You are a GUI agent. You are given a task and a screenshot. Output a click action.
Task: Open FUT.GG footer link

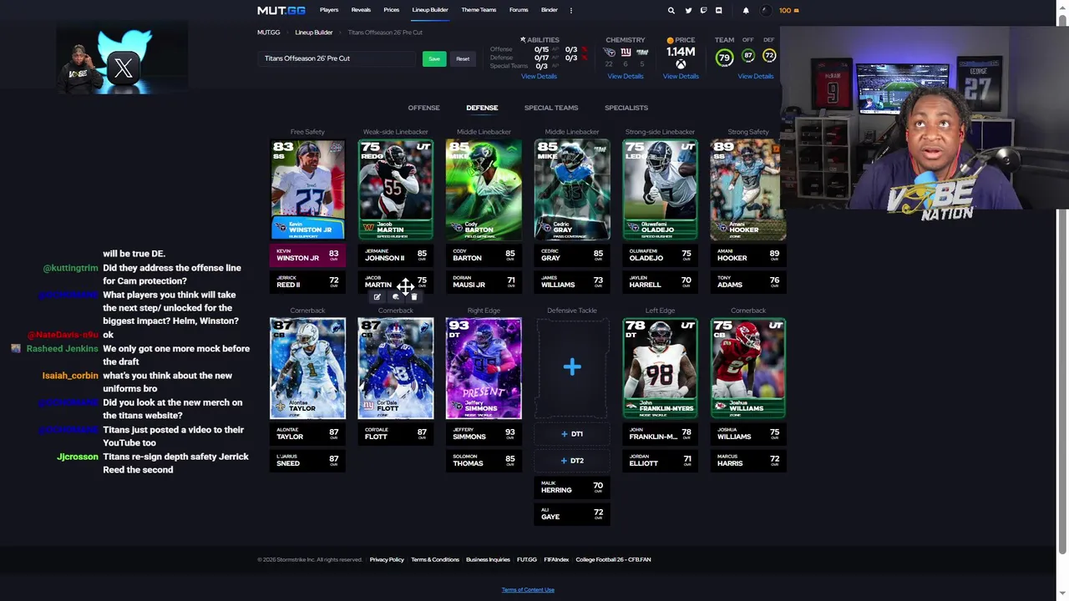(x=526, y=559)
